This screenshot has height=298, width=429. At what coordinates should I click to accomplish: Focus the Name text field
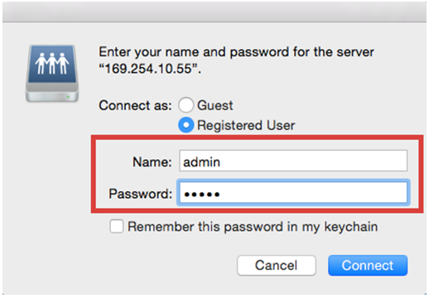(x=293, y=161)
